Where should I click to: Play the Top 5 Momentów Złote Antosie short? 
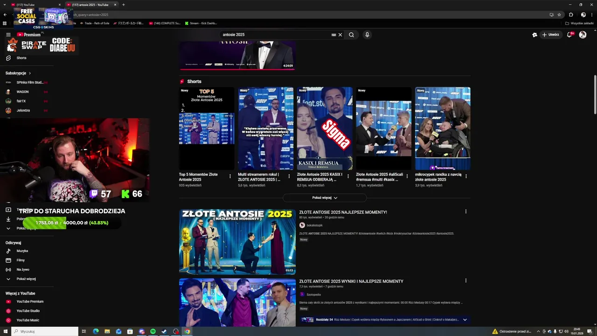point(207,128)
